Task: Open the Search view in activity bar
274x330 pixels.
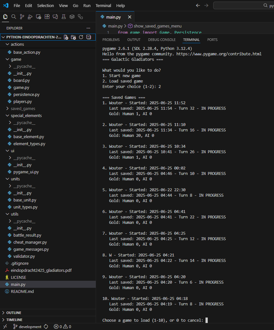Action: (x=14, y=17)
